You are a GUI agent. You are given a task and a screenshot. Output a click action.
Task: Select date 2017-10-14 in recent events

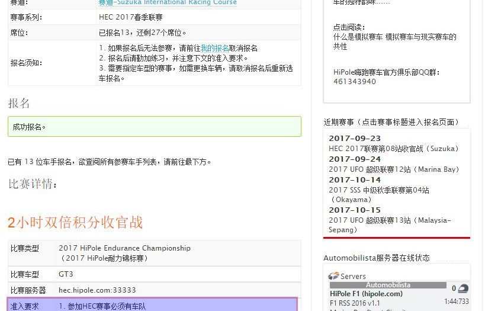355,180
